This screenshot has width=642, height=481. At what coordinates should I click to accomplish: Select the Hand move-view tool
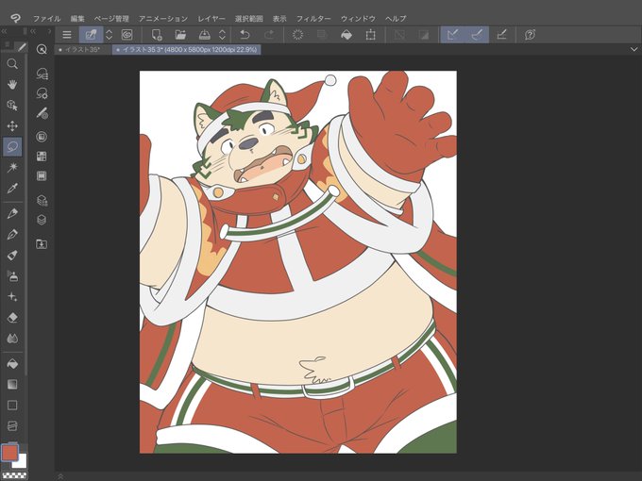click(x=12, y=85)
